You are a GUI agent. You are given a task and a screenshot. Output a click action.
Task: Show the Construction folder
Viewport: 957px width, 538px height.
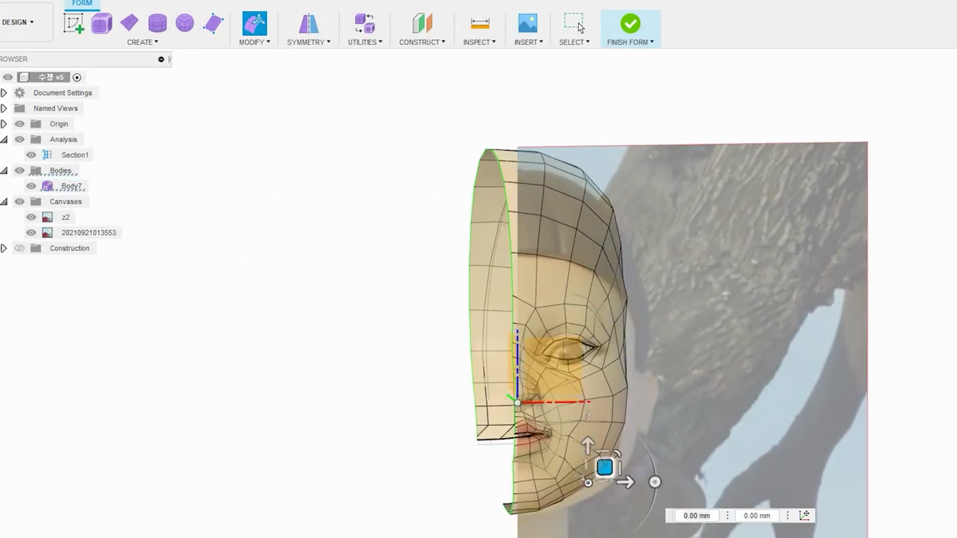pyautogui.click(x=19, y=248)
